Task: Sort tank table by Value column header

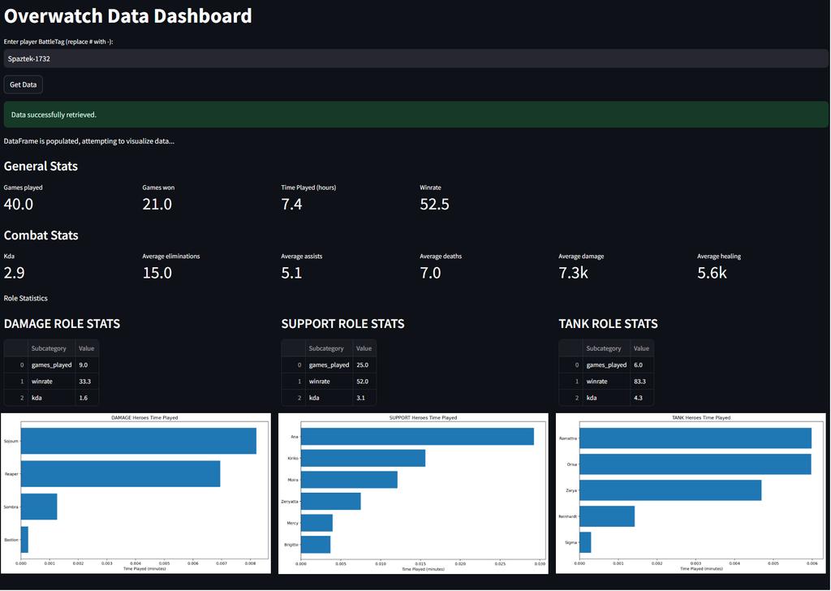Action: [642, 349]
